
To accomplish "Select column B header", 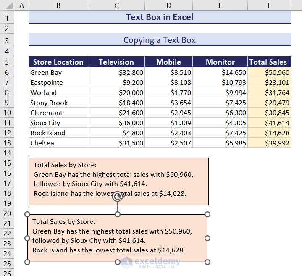I will coord(58,5).
